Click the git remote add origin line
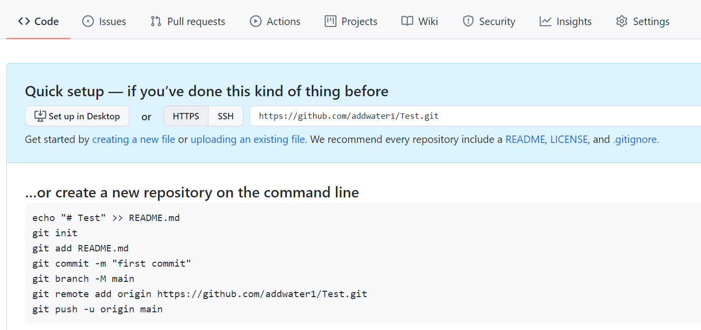The height and width of the screenshot is (330, 701). 200,294
